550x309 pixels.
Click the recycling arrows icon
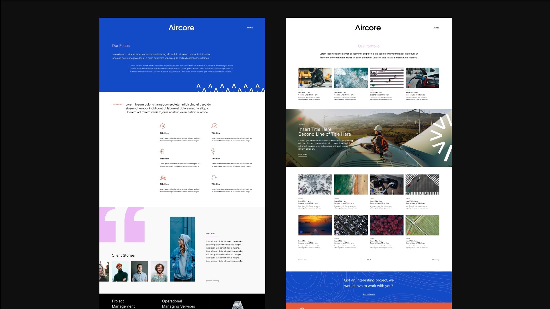(214, 177)
